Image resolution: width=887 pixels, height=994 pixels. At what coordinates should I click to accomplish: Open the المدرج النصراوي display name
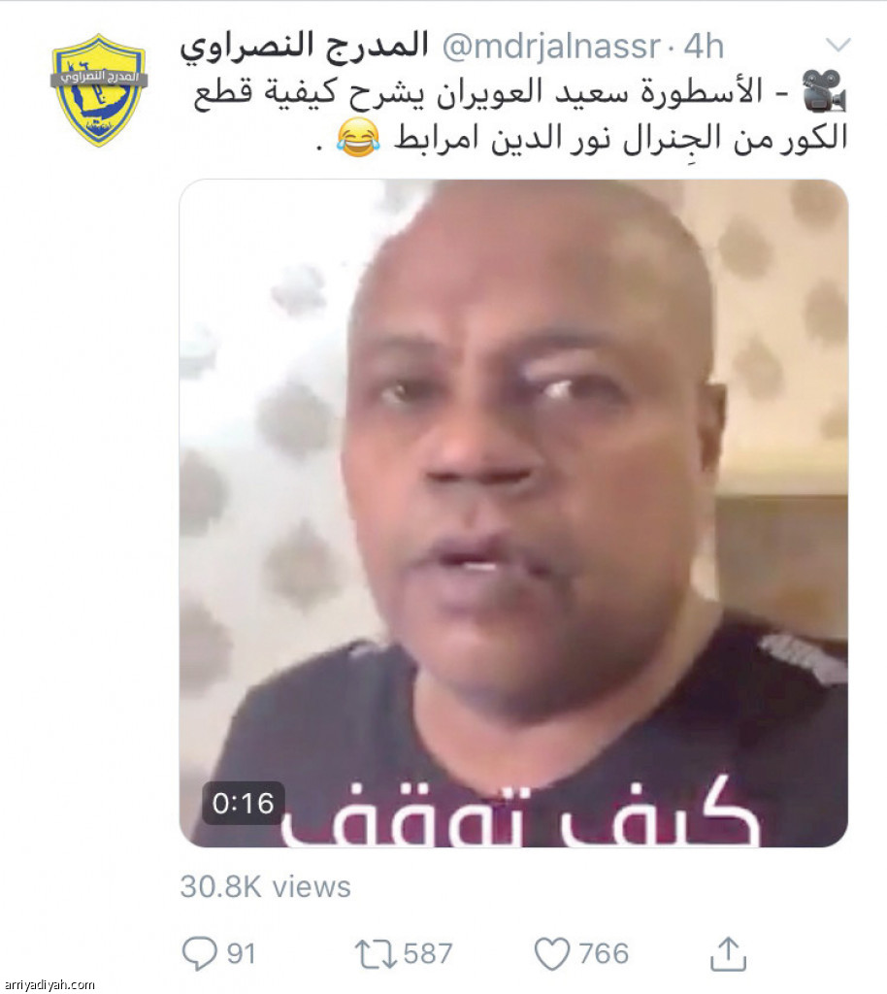click(304, 46)
